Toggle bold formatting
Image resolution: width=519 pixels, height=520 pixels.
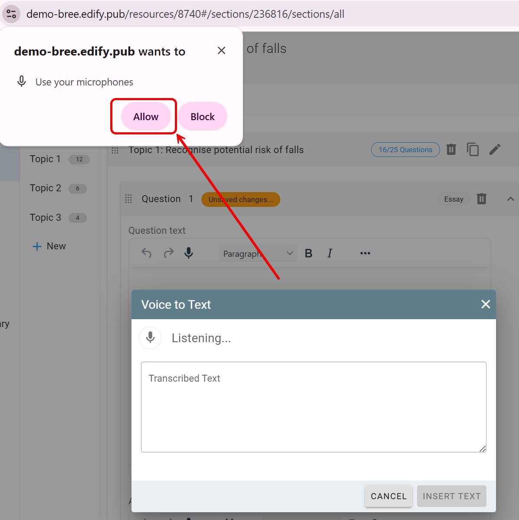pos(309,253)
